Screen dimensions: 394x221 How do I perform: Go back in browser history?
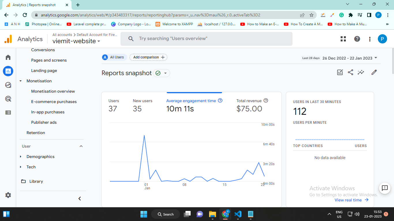(6, 15)
